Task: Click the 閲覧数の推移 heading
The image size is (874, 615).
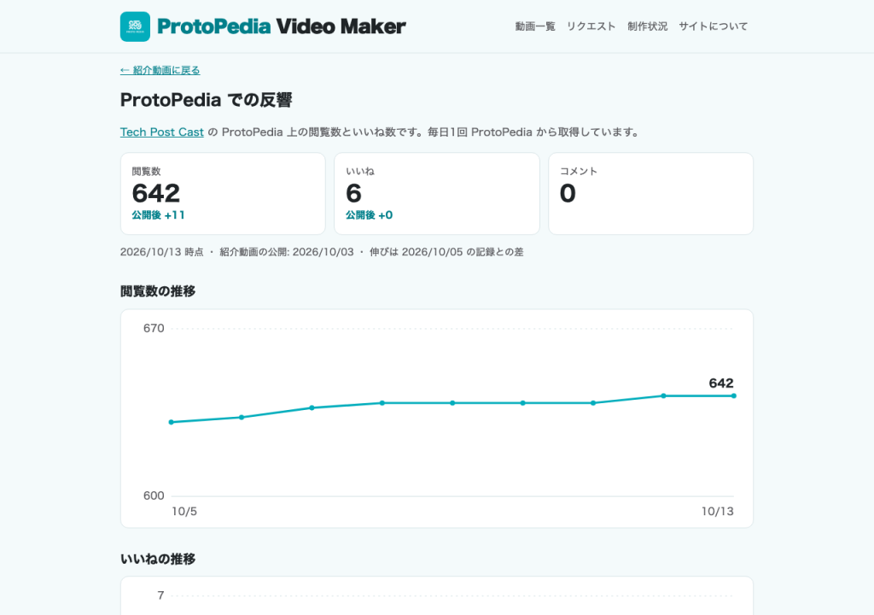Action: coord(158,291)
